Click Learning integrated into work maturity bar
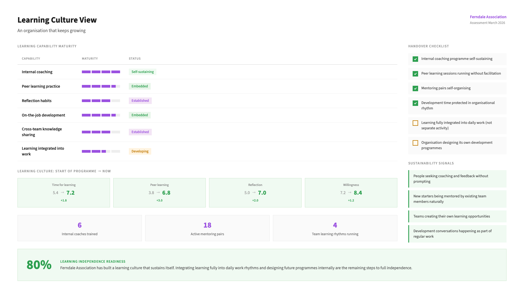This screenshot has width=524, height=294. (x=101, y=151)
